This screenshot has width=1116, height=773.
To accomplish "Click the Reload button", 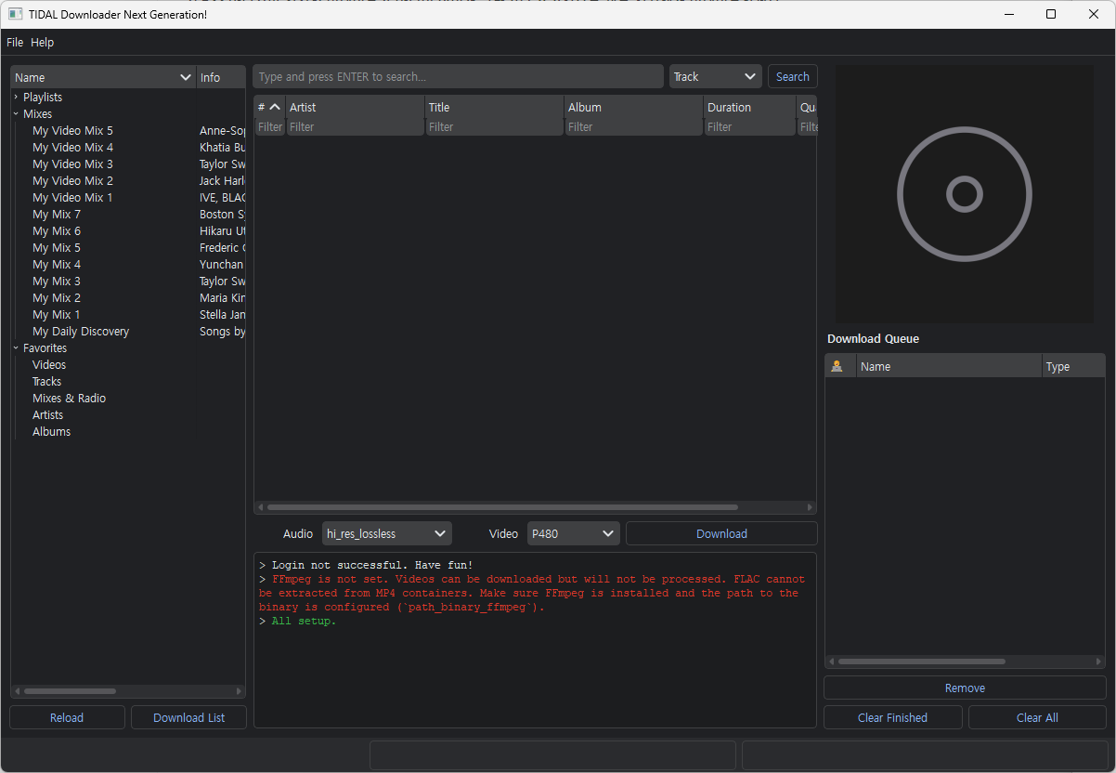I will pos(67,717).
